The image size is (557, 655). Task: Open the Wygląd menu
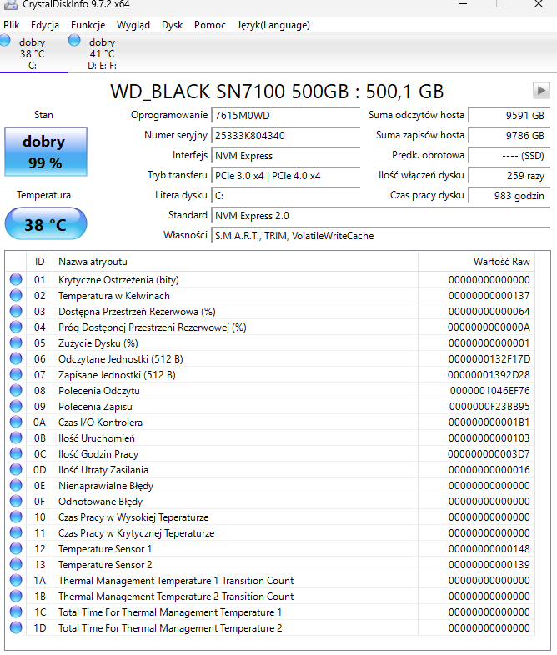[x=133, y=25]
